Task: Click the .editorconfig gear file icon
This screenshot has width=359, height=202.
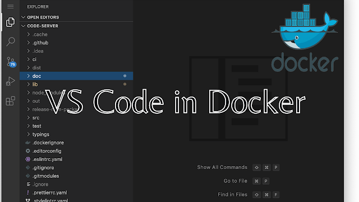Action: 27,151
